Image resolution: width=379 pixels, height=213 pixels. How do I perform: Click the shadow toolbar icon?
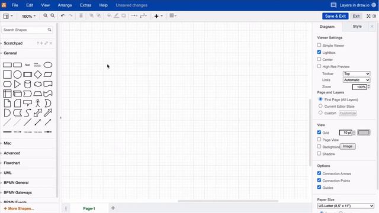tap(124, 16)
